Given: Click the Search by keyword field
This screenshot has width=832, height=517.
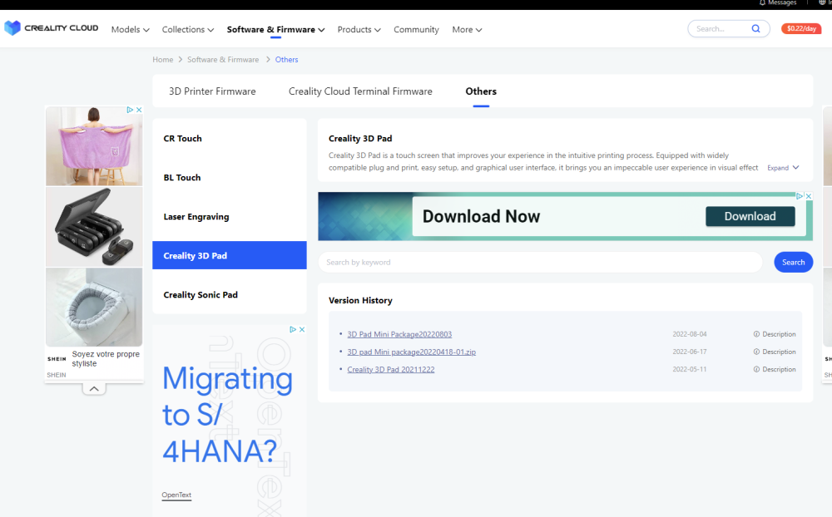Looking at the screenshot, I should (x=540, y=262).
